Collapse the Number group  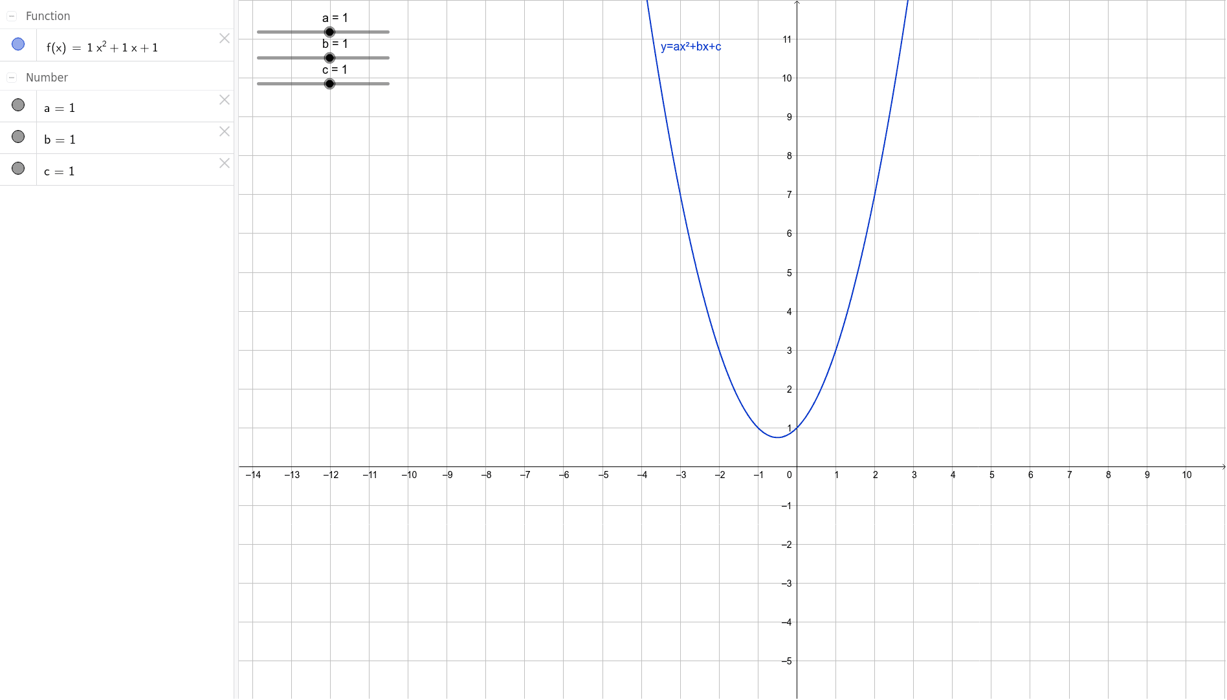coord(12,78)
